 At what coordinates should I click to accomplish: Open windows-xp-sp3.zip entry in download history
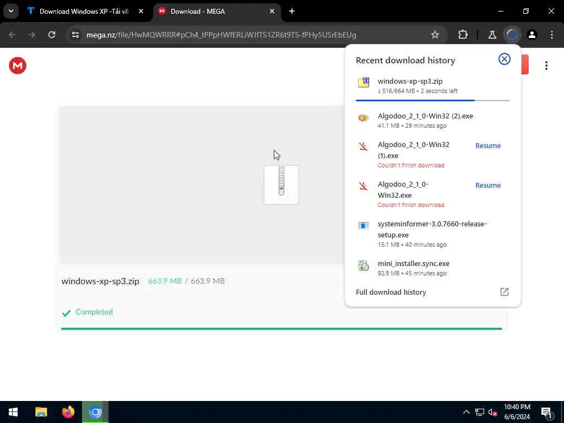pyautogui.click(x=433, y=86)
